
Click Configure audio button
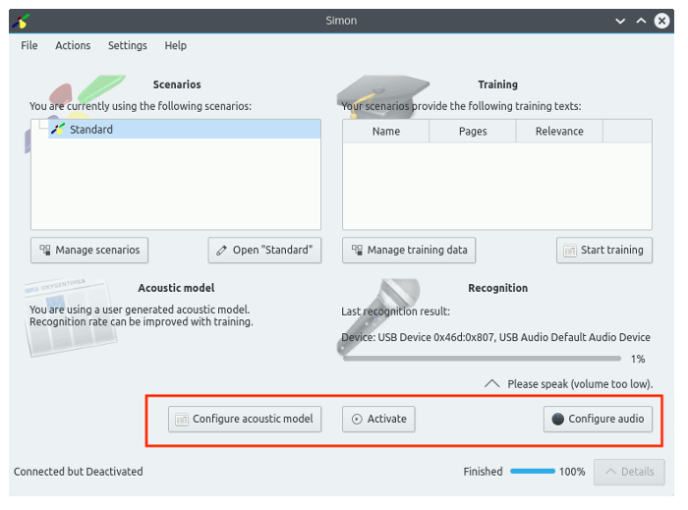[x=598, y=419]
